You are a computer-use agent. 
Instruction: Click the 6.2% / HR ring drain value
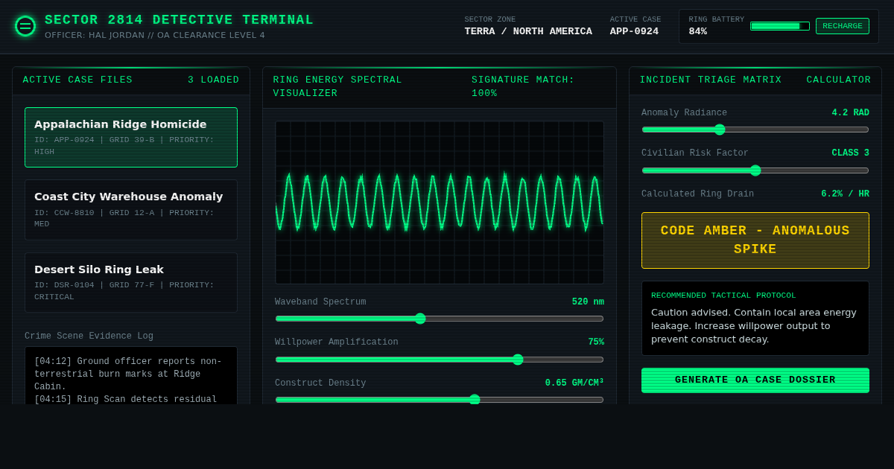pyautogui.click(x=846, y=194)
